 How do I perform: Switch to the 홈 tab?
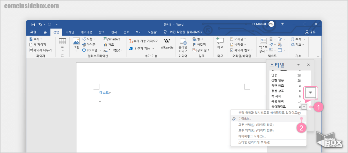coord(45,32)
